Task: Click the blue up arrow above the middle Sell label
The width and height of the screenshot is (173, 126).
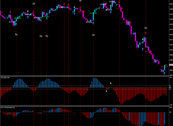Action: point(93,23)
